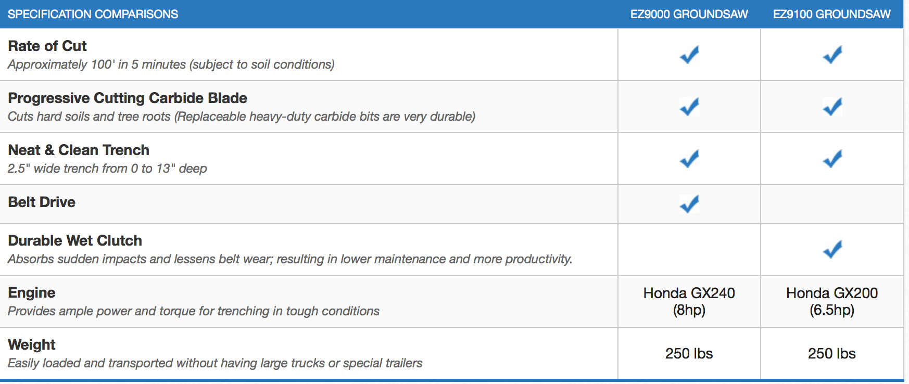
Task: Click EZ9000 checkmark for Rate of Cut
Action: [x=689, y=55]
